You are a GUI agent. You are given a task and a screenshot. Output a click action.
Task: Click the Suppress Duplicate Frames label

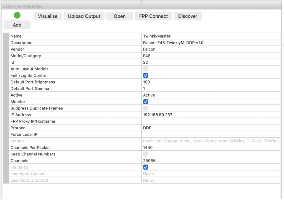click(37, 108)
